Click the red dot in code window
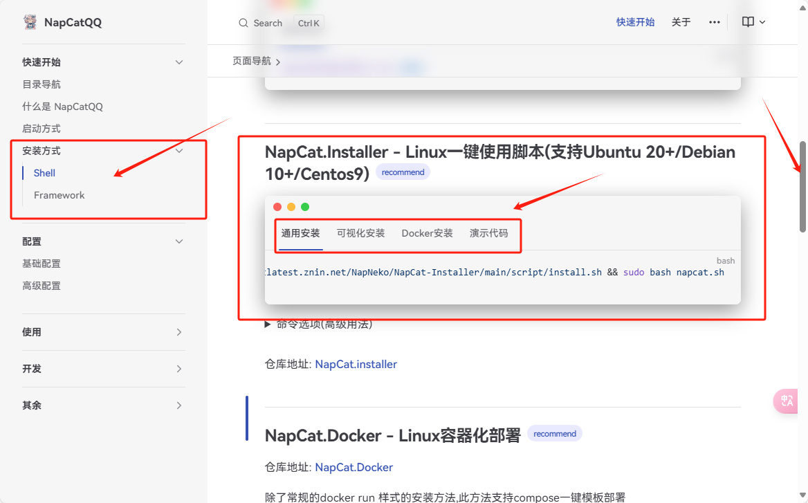The height and width of the screenshot is (503, 808). tap(277, 207)
